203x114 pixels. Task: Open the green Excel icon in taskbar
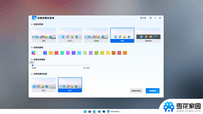(x=104, y=111)
